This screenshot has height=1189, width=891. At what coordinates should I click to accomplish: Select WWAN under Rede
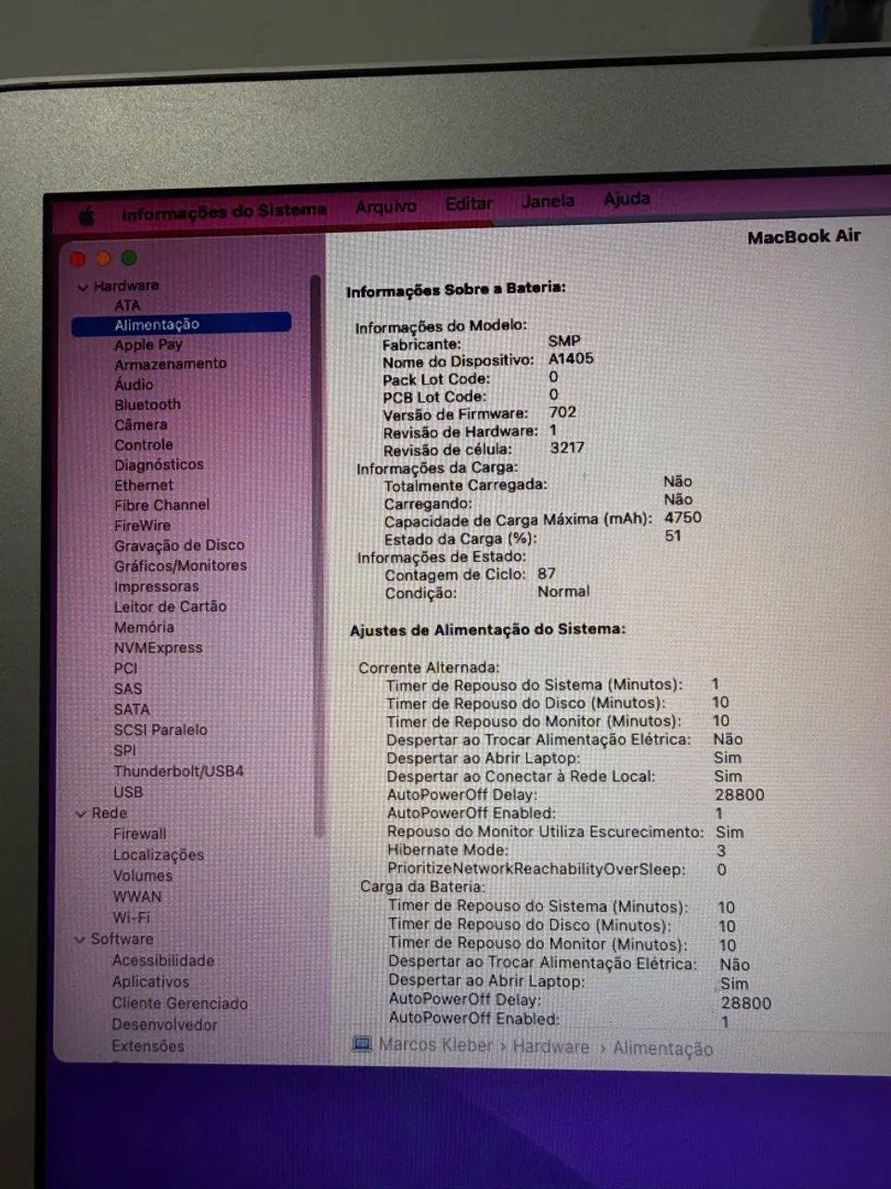pyautogui.click(x=137, y=897)
